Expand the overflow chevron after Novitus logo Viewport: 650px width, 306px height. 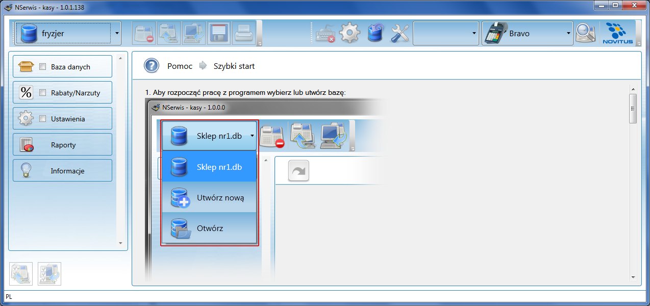tap(639, 44)
